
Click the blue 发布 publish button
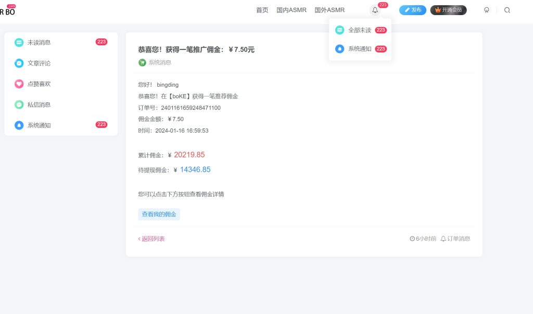coord(412,10)
